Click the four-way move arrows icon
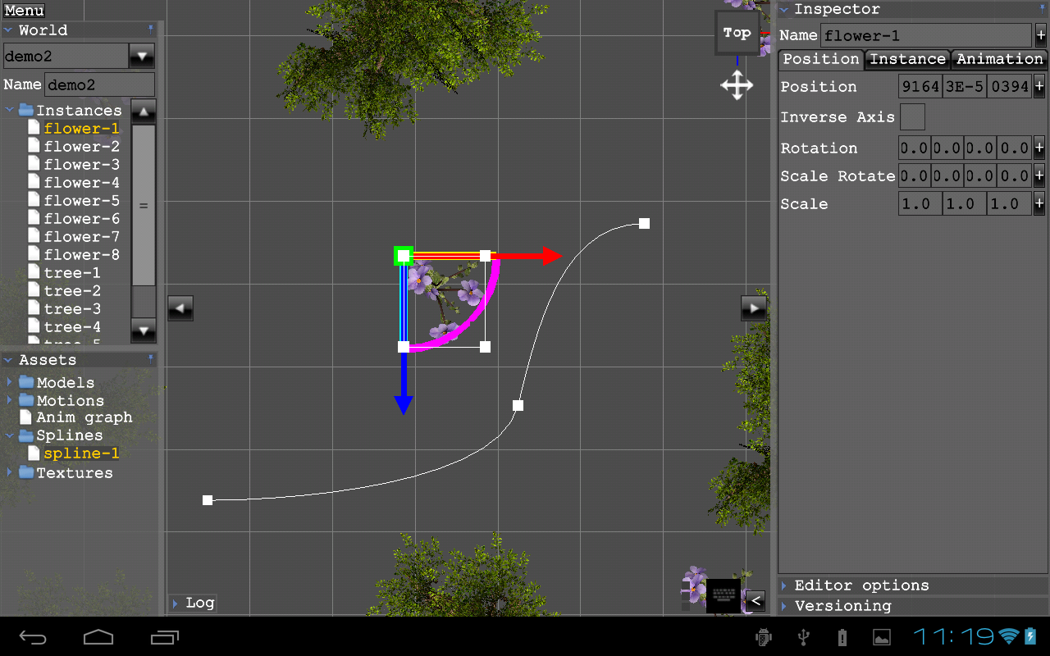This screenshot has height=656, width=1050. 737,85
